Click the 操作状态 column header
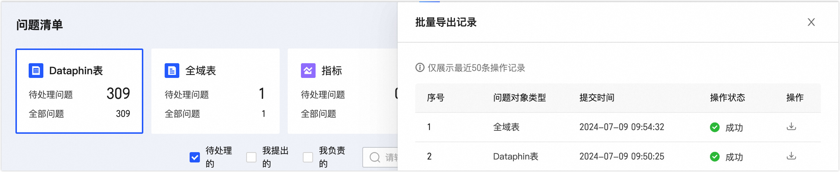The image size is (840, 172). 727,98
